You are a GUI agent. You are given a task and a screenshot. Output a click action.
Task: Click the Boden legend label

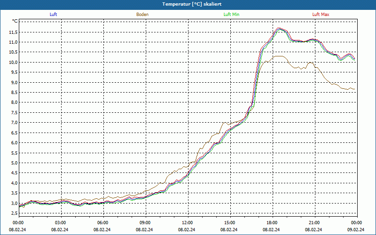point(142,15)
